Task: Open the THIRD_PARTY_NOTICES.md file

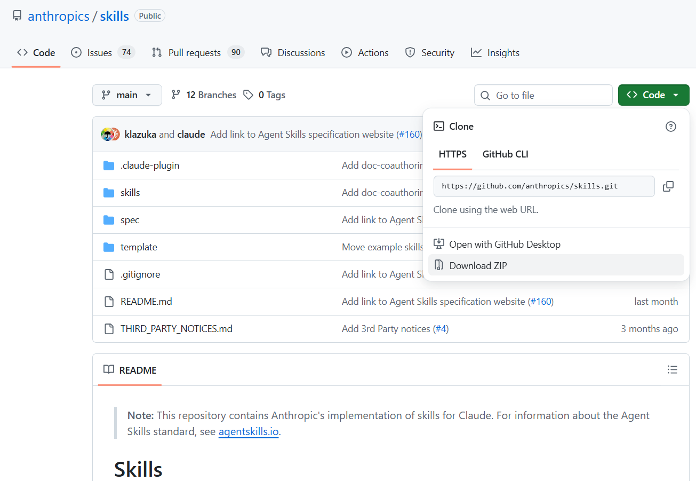Action: [x=177, y=329]
